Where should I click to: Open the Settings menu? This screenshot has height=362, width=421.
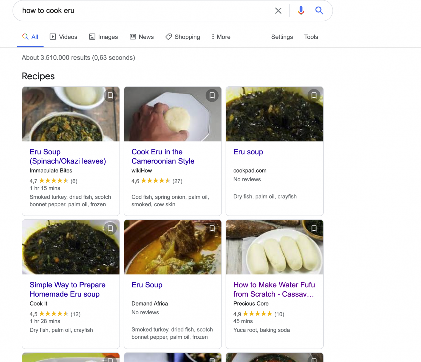tap(282, 37)
